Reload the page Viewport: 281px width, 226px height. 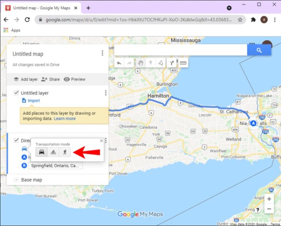click(27, 19)
